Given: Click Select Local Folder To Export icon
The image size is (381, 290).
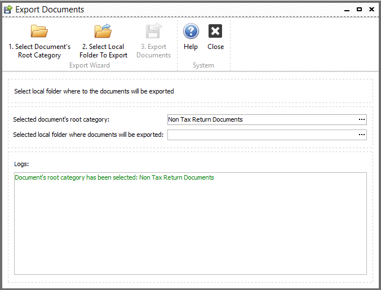Looking at the screenshot, I should coord(103,31).
